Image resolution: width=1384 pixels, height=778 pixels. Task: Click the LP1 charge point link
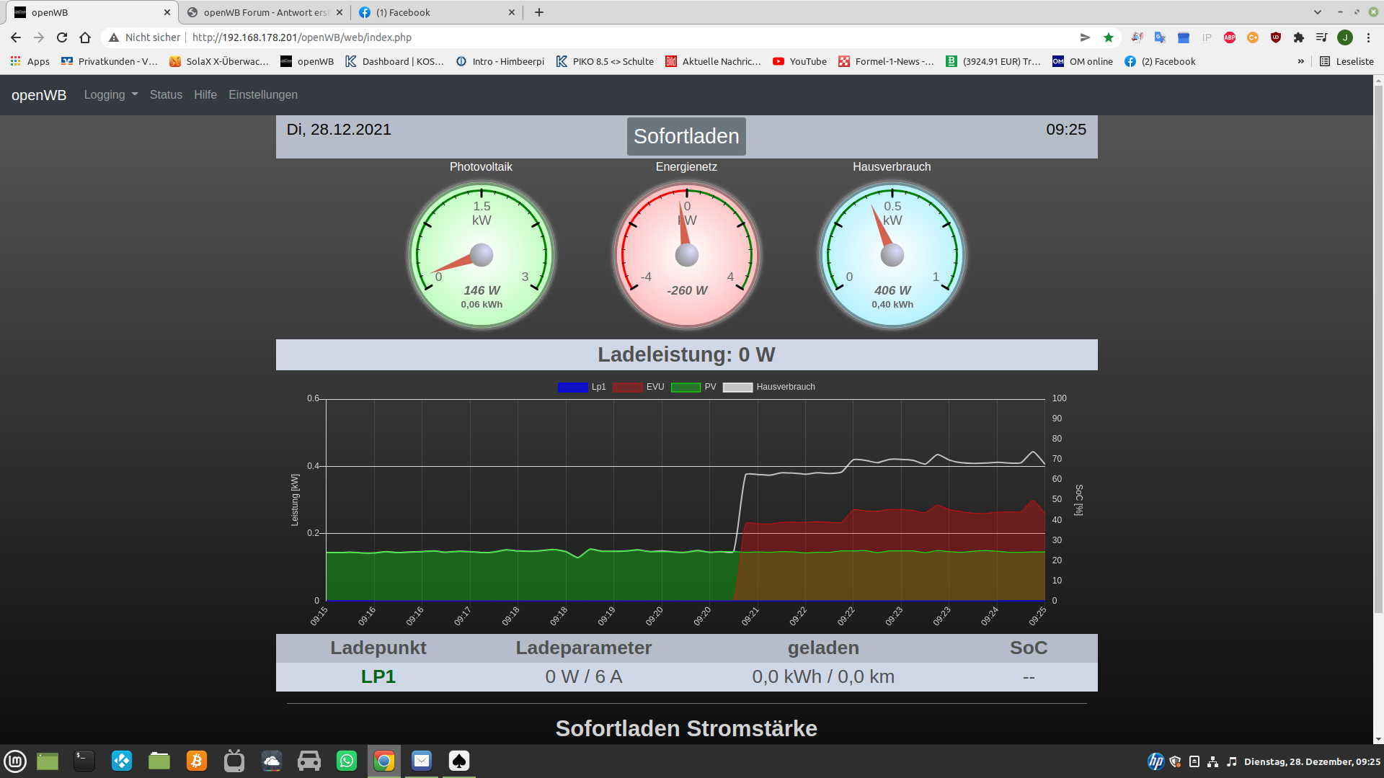coord(378,676)
